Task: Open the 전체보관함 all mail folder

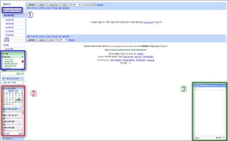Action: click(x=10, y=35)
